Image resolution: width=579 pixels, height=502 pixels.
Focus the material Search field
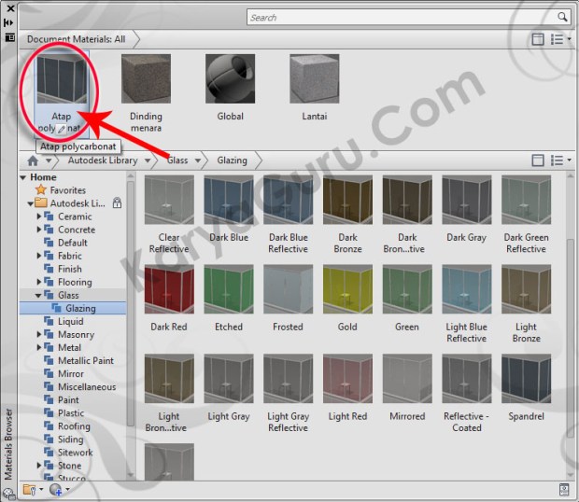[408, 18]
